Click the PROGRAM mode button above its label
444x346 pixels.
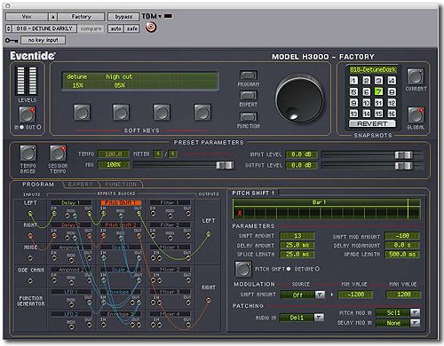249,75
